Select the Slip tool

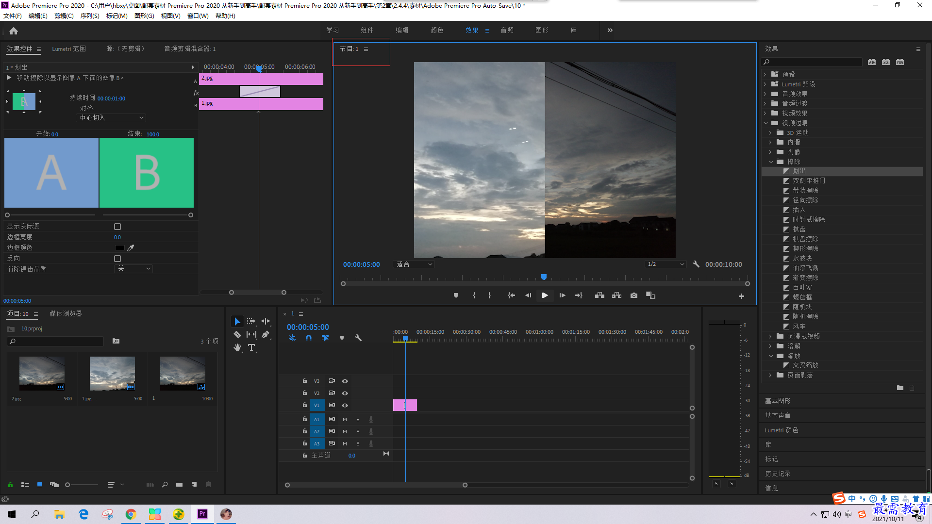251,334
